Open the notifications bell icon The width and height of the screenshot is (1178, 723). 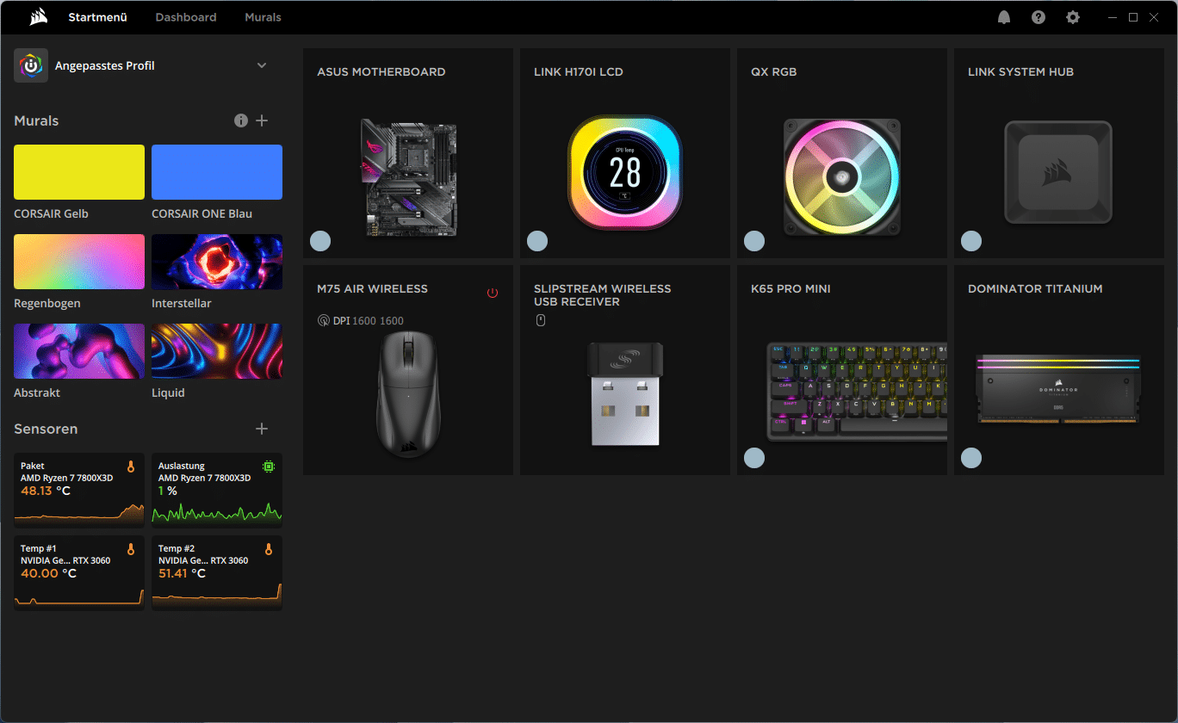click(x=1003, y=17)
